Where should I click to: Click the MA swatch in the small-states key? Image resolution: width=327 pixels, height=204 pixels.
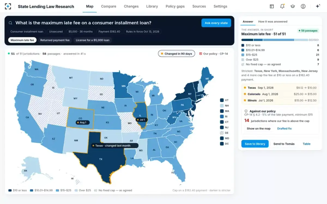pyautogui.click(x=222, y=111)
